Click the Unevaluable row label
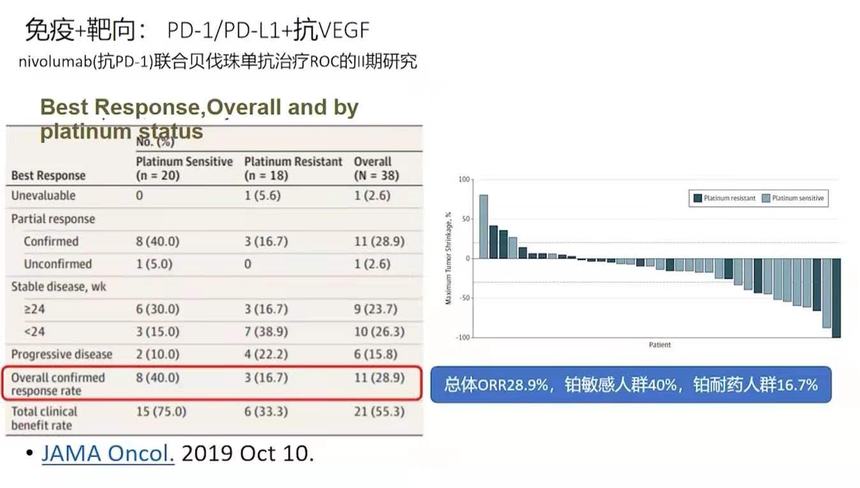 [43, 196]
